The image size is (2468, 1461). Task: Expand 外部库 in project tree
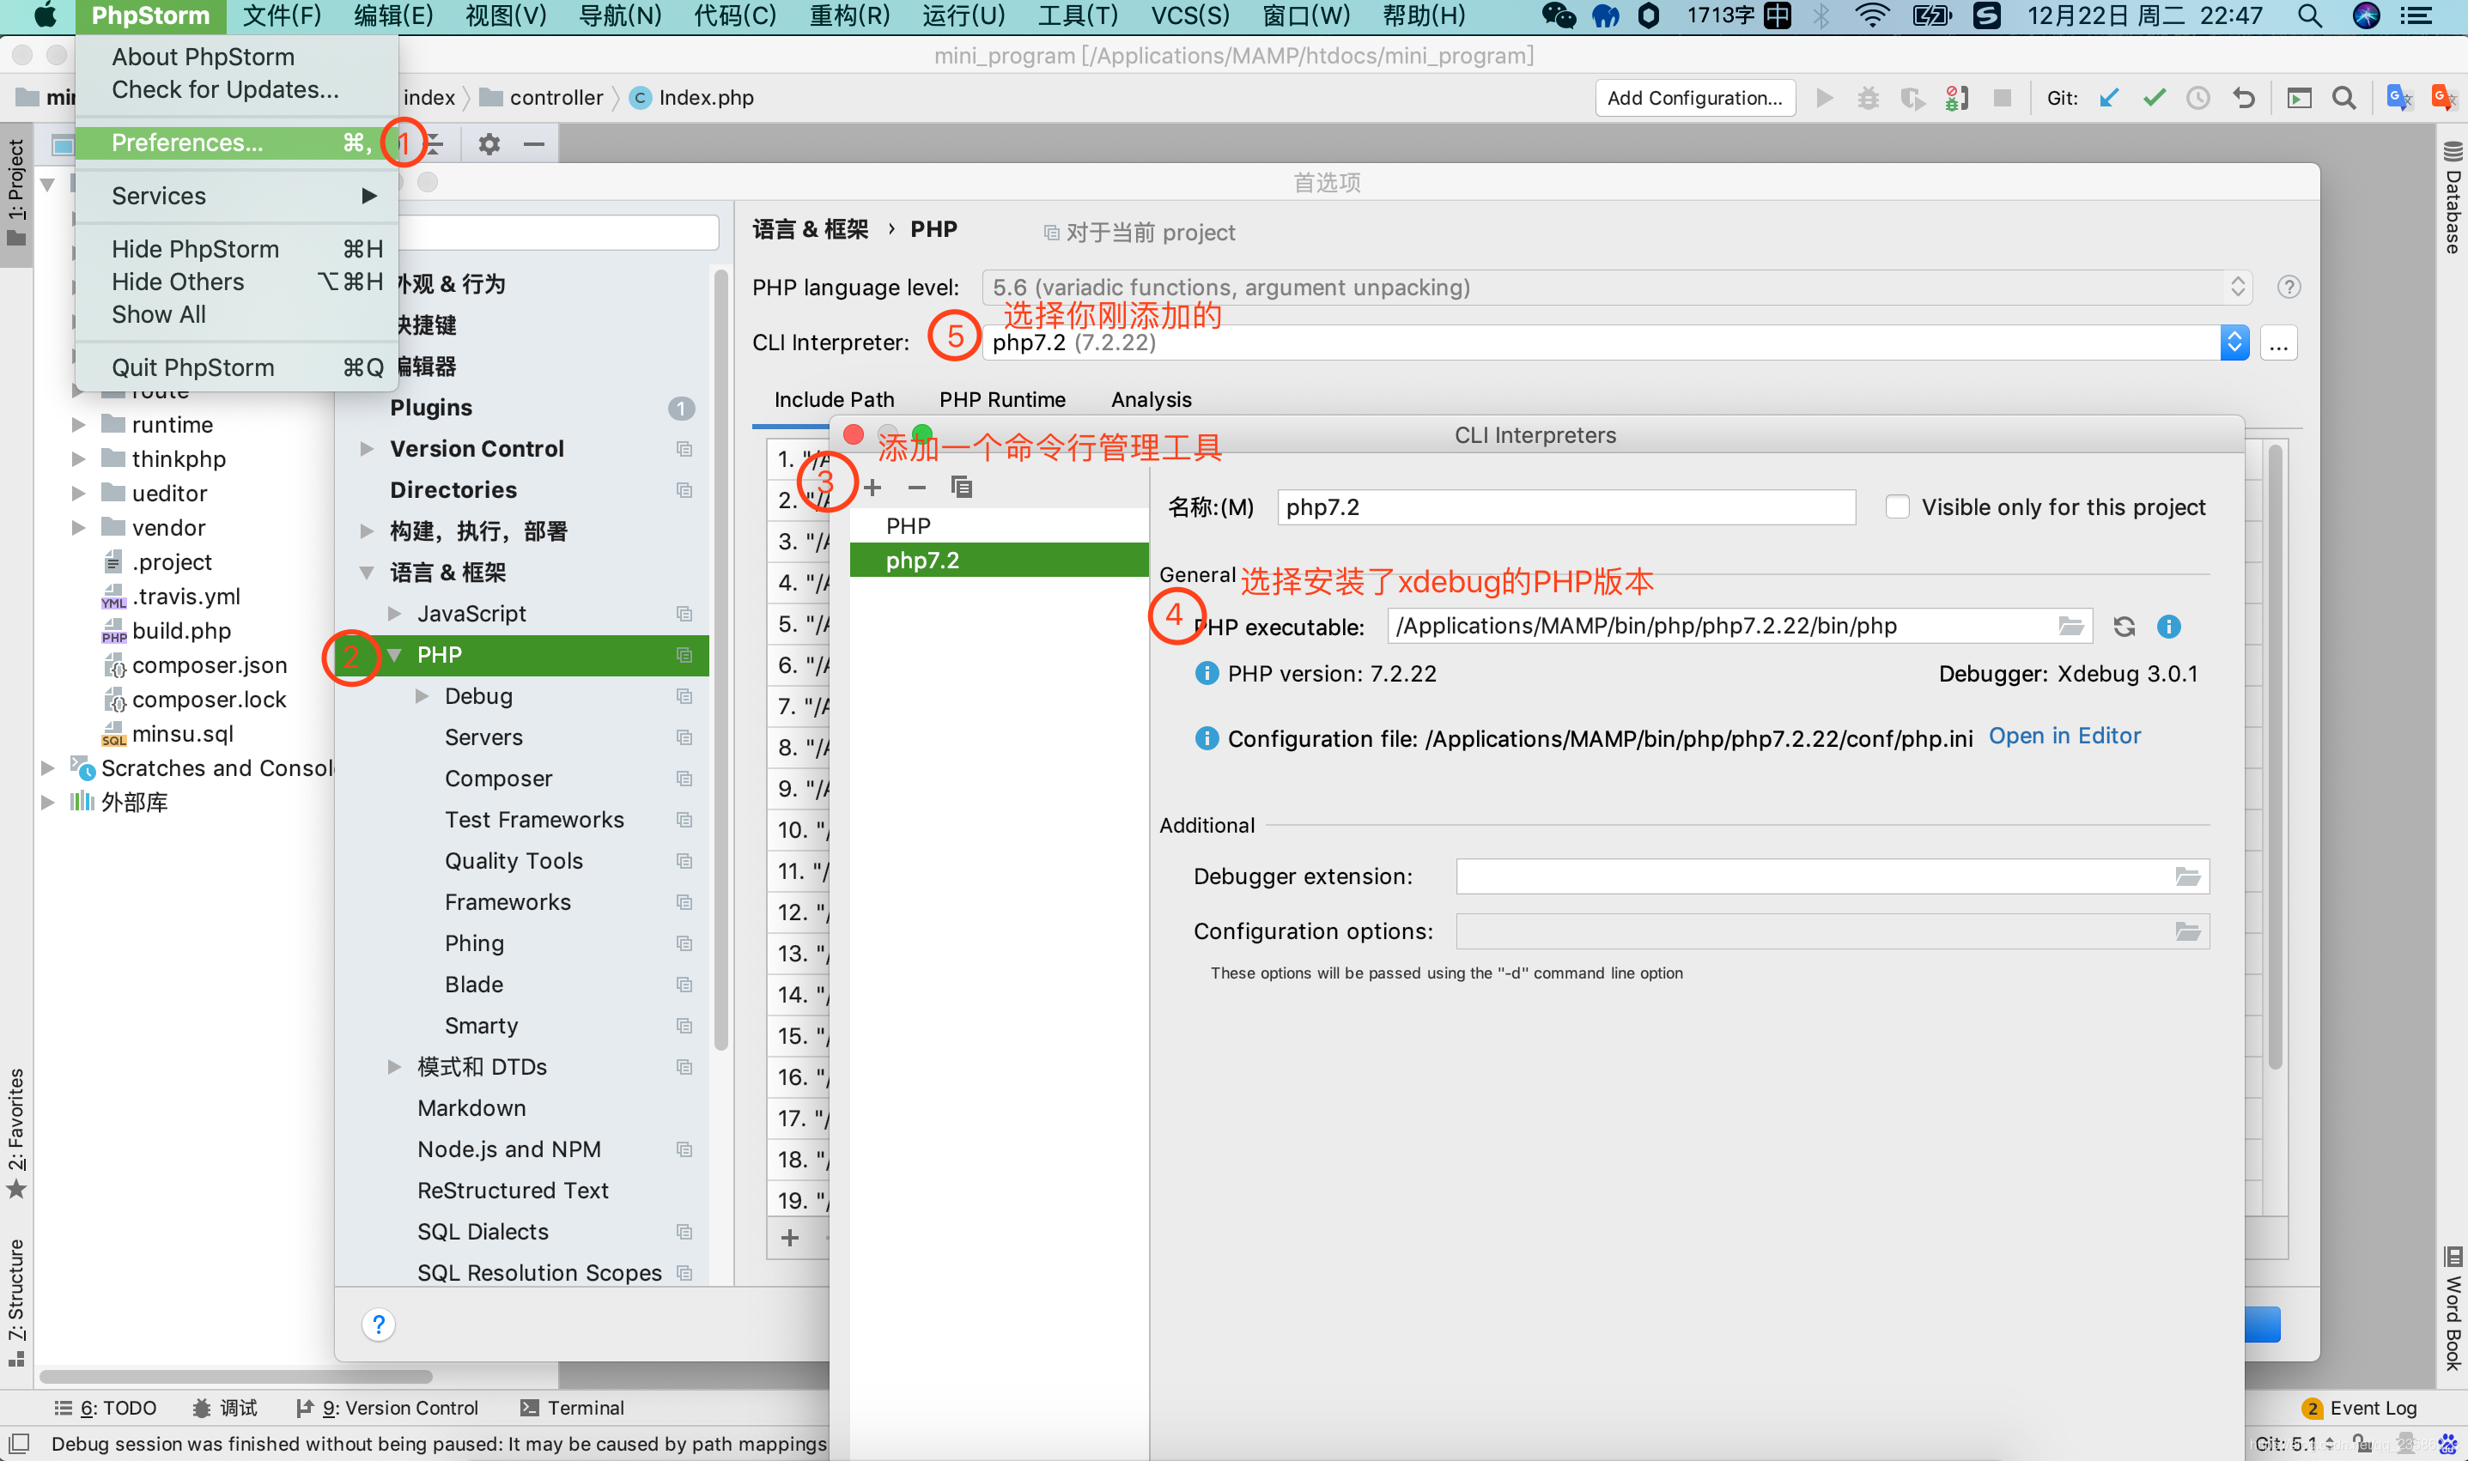(46, 803)
